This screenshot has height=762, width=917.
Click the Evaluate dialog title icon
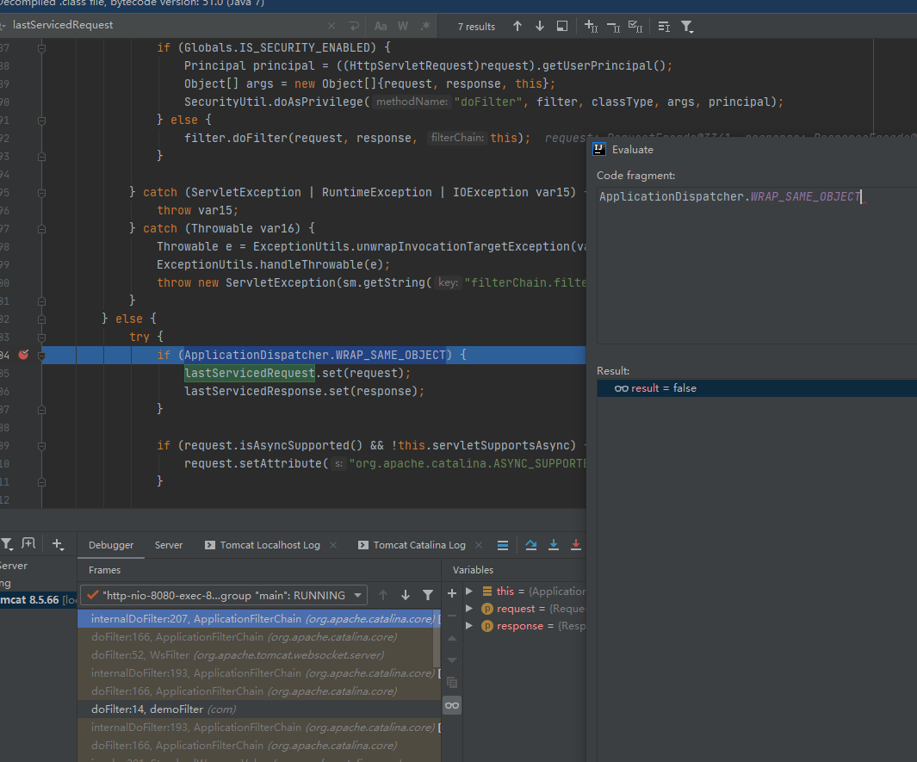(599, 149)
